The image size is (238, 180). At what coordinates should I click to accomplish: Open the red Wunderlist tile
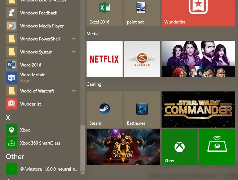click(198, 13)
